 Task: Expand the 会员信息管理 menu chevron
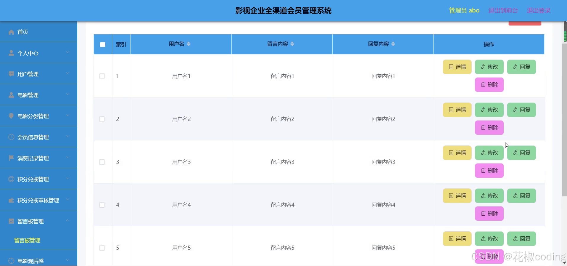coord(67,136)
